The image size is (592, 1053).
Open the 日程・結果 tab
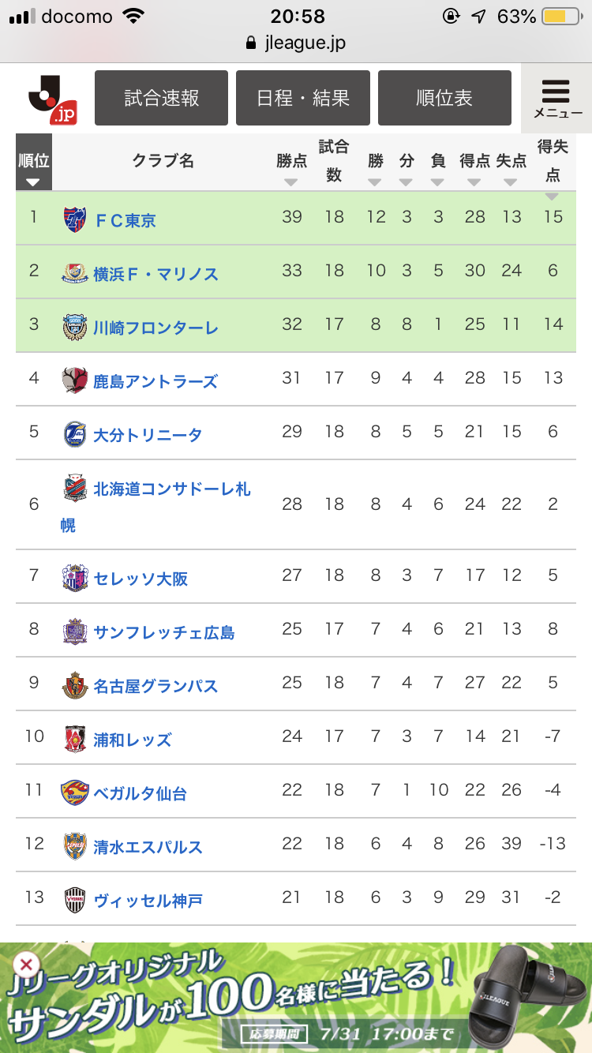303,98
